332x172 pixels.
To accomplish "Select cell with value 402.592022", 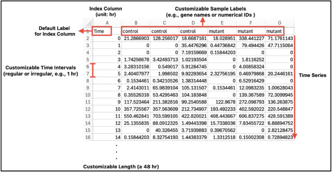I will click(x=251, y=109).
